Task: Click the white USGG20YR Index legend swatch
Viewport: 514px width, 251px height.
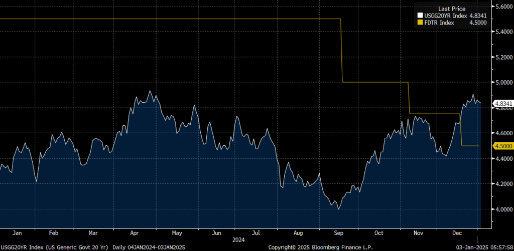Action: click(x=420, y=16)
